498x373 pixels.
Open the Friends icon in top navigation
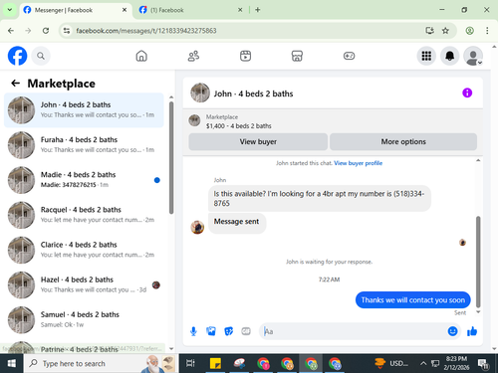pos(193,56)
